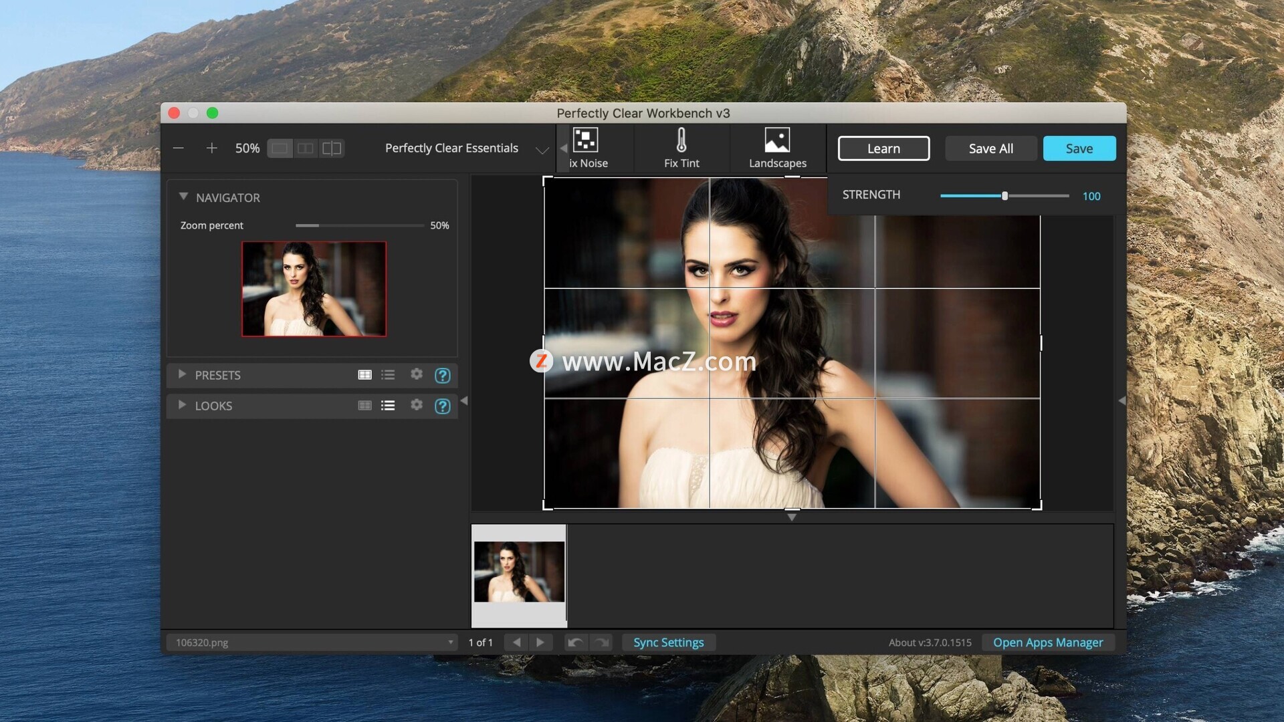The image size is (1284, 722).
Task: Open Presets gear settings
Action: pyautogui.click(x=417, y=374)
